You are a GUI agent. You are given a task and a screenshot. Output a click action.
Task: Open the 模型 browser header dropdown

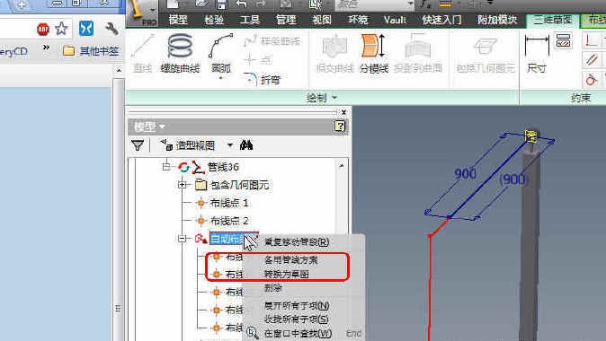coord(162,127)
